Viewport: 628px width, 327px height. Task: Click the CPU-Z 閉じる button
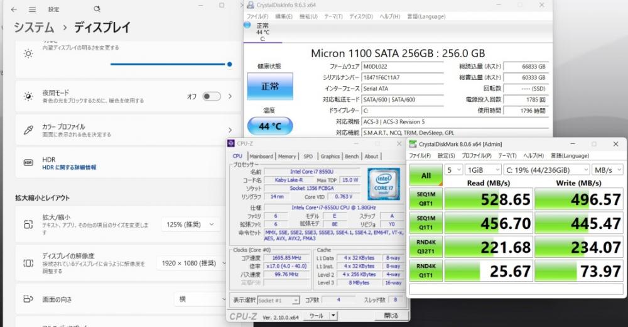click(x=391, y=316)
